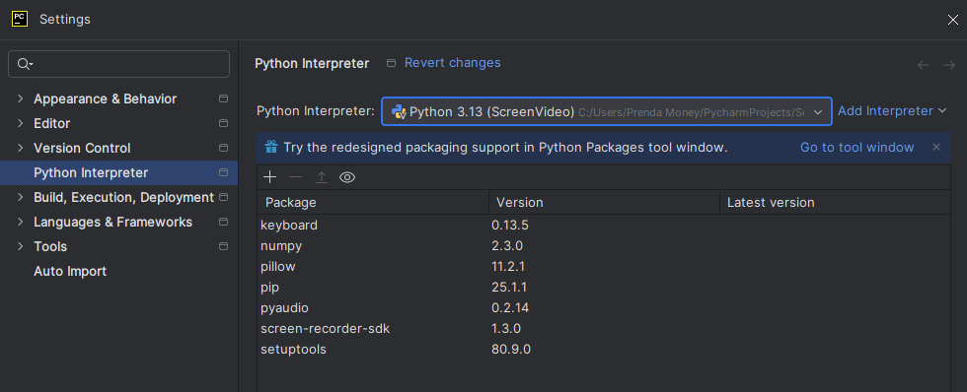This screenshot has height=392, width=967.
Task: Open the Auto Import settings page
Action: [70, 271]
